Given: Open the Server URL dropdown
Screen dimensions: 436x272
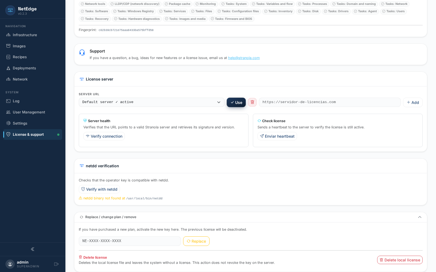Looking at the screenshot, I should (x=152, y=102).
